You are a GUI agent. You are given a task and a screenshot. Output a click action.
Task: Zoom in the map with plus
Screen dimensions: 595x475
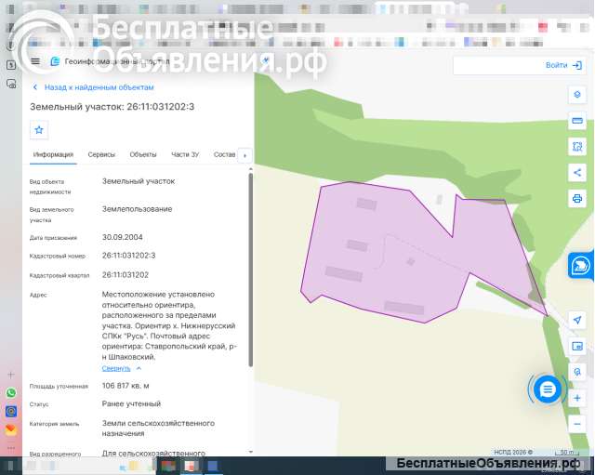pos(577,398)
